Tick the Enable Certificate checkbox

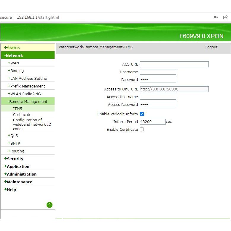click(142, 130)
